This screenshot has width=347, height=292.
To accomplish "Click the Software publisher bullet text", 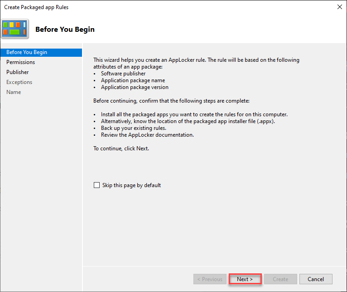I will (x=123, y=74).
